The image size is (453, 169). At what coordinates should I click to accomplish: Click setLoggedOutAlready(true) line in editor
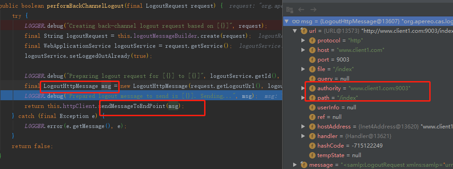pyautogui.click(x=88, y=56)
